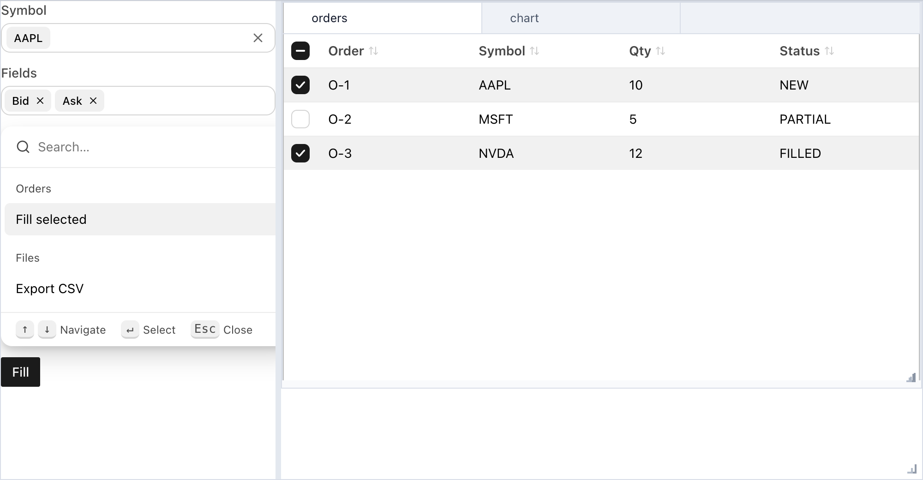Screen dimensions: 923x480
Task: Click the down arrow navigate key
Action: tap(47, 330)
